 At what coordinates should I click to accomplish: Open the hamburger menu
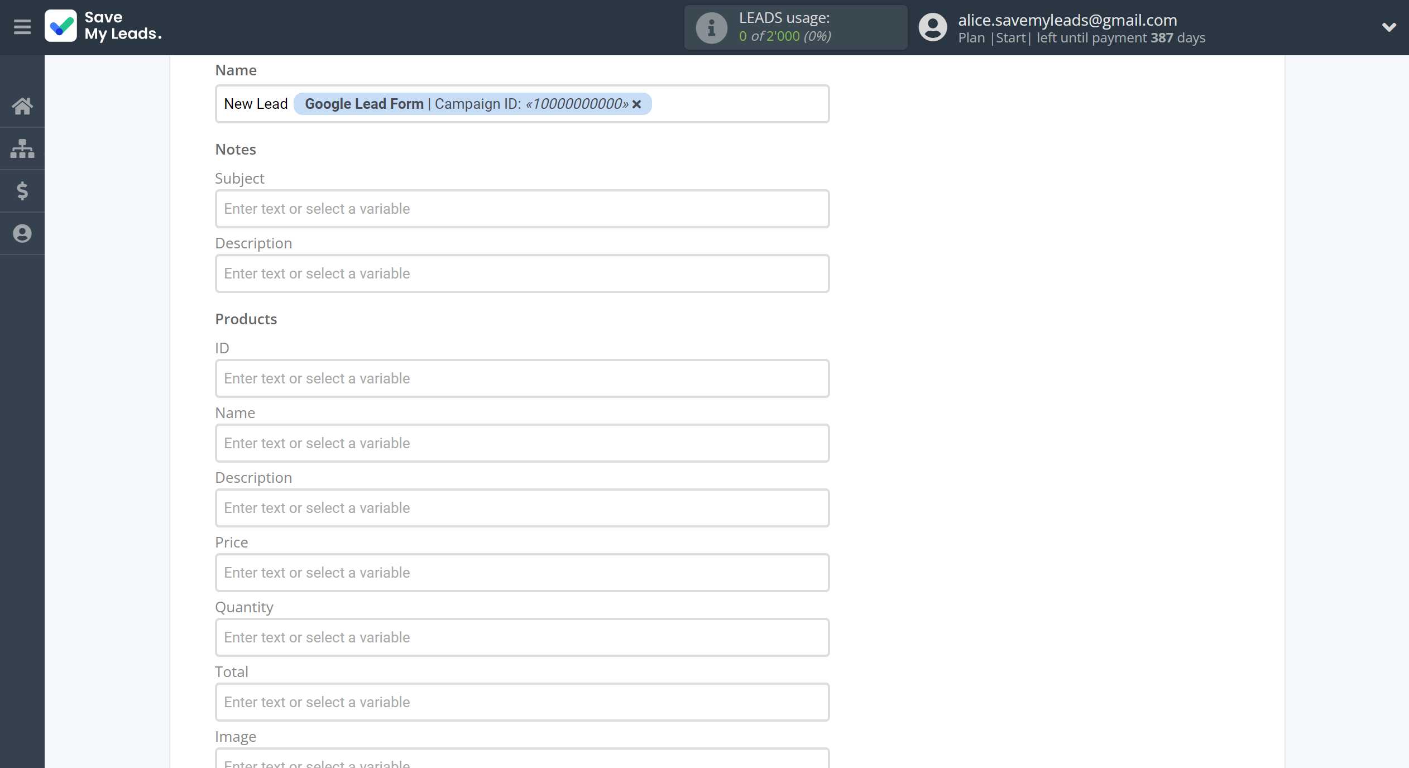(22, 27)
